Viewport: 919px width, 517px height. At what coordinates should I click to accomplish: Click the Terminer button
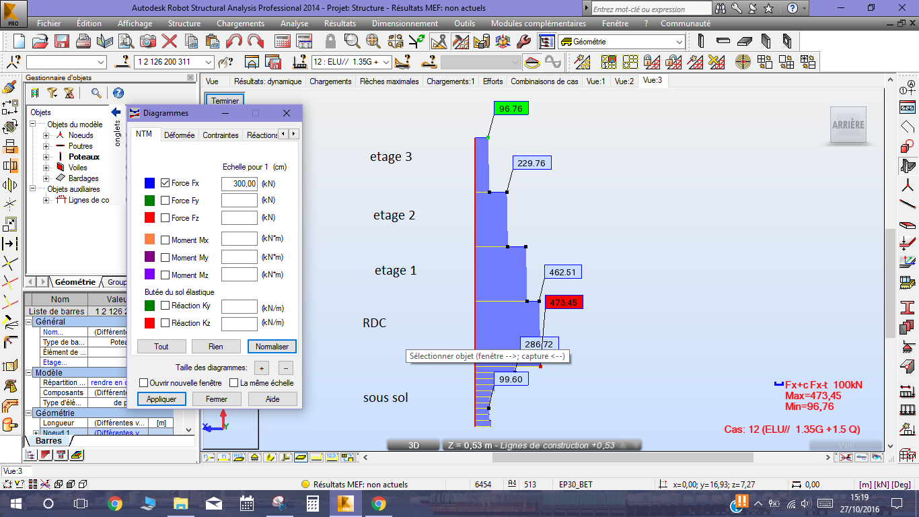click(x=225, y=101)
